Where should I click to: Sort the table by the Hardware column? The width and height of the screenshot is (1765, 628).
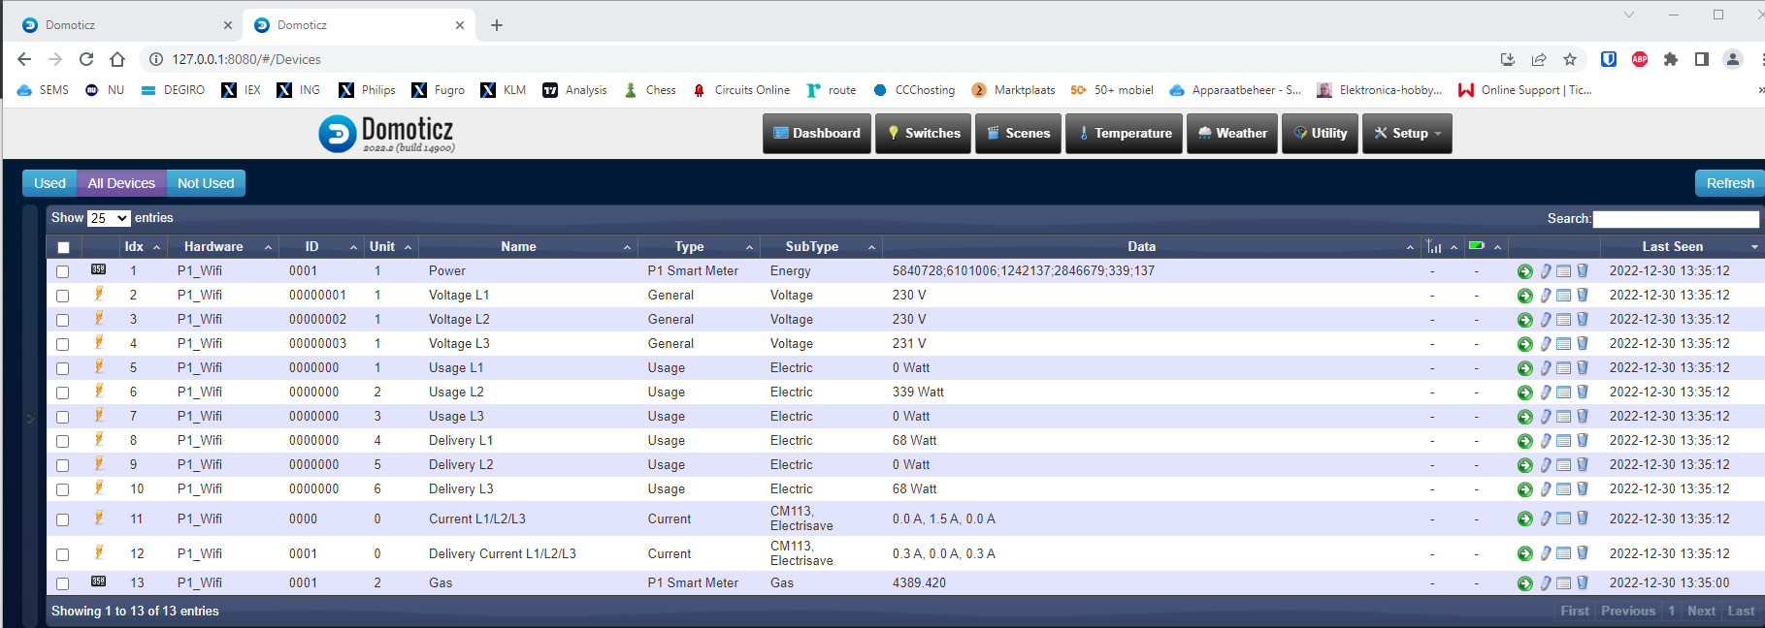click(223, 246)
